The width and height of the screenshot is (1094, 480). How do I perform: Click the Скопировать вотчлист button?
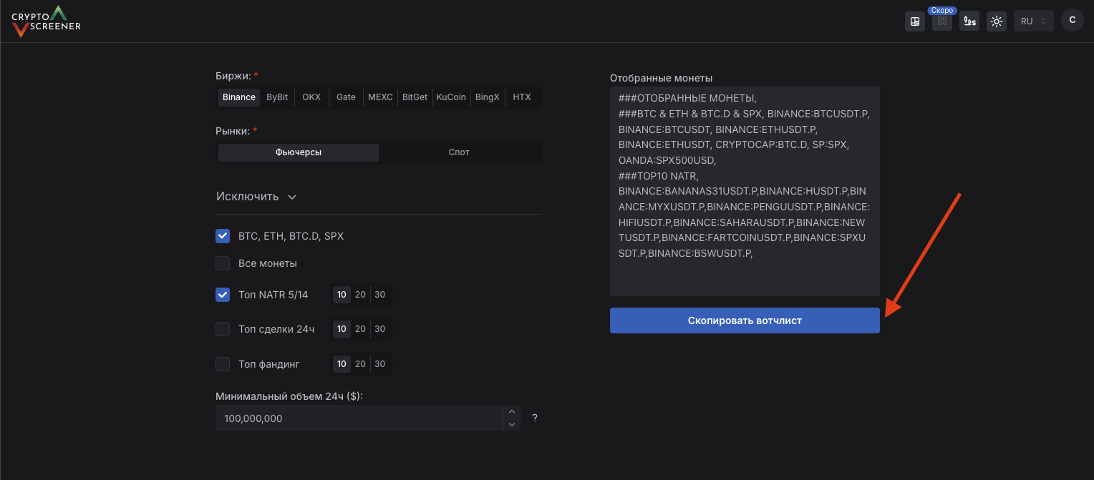click(x=745, y=320)
